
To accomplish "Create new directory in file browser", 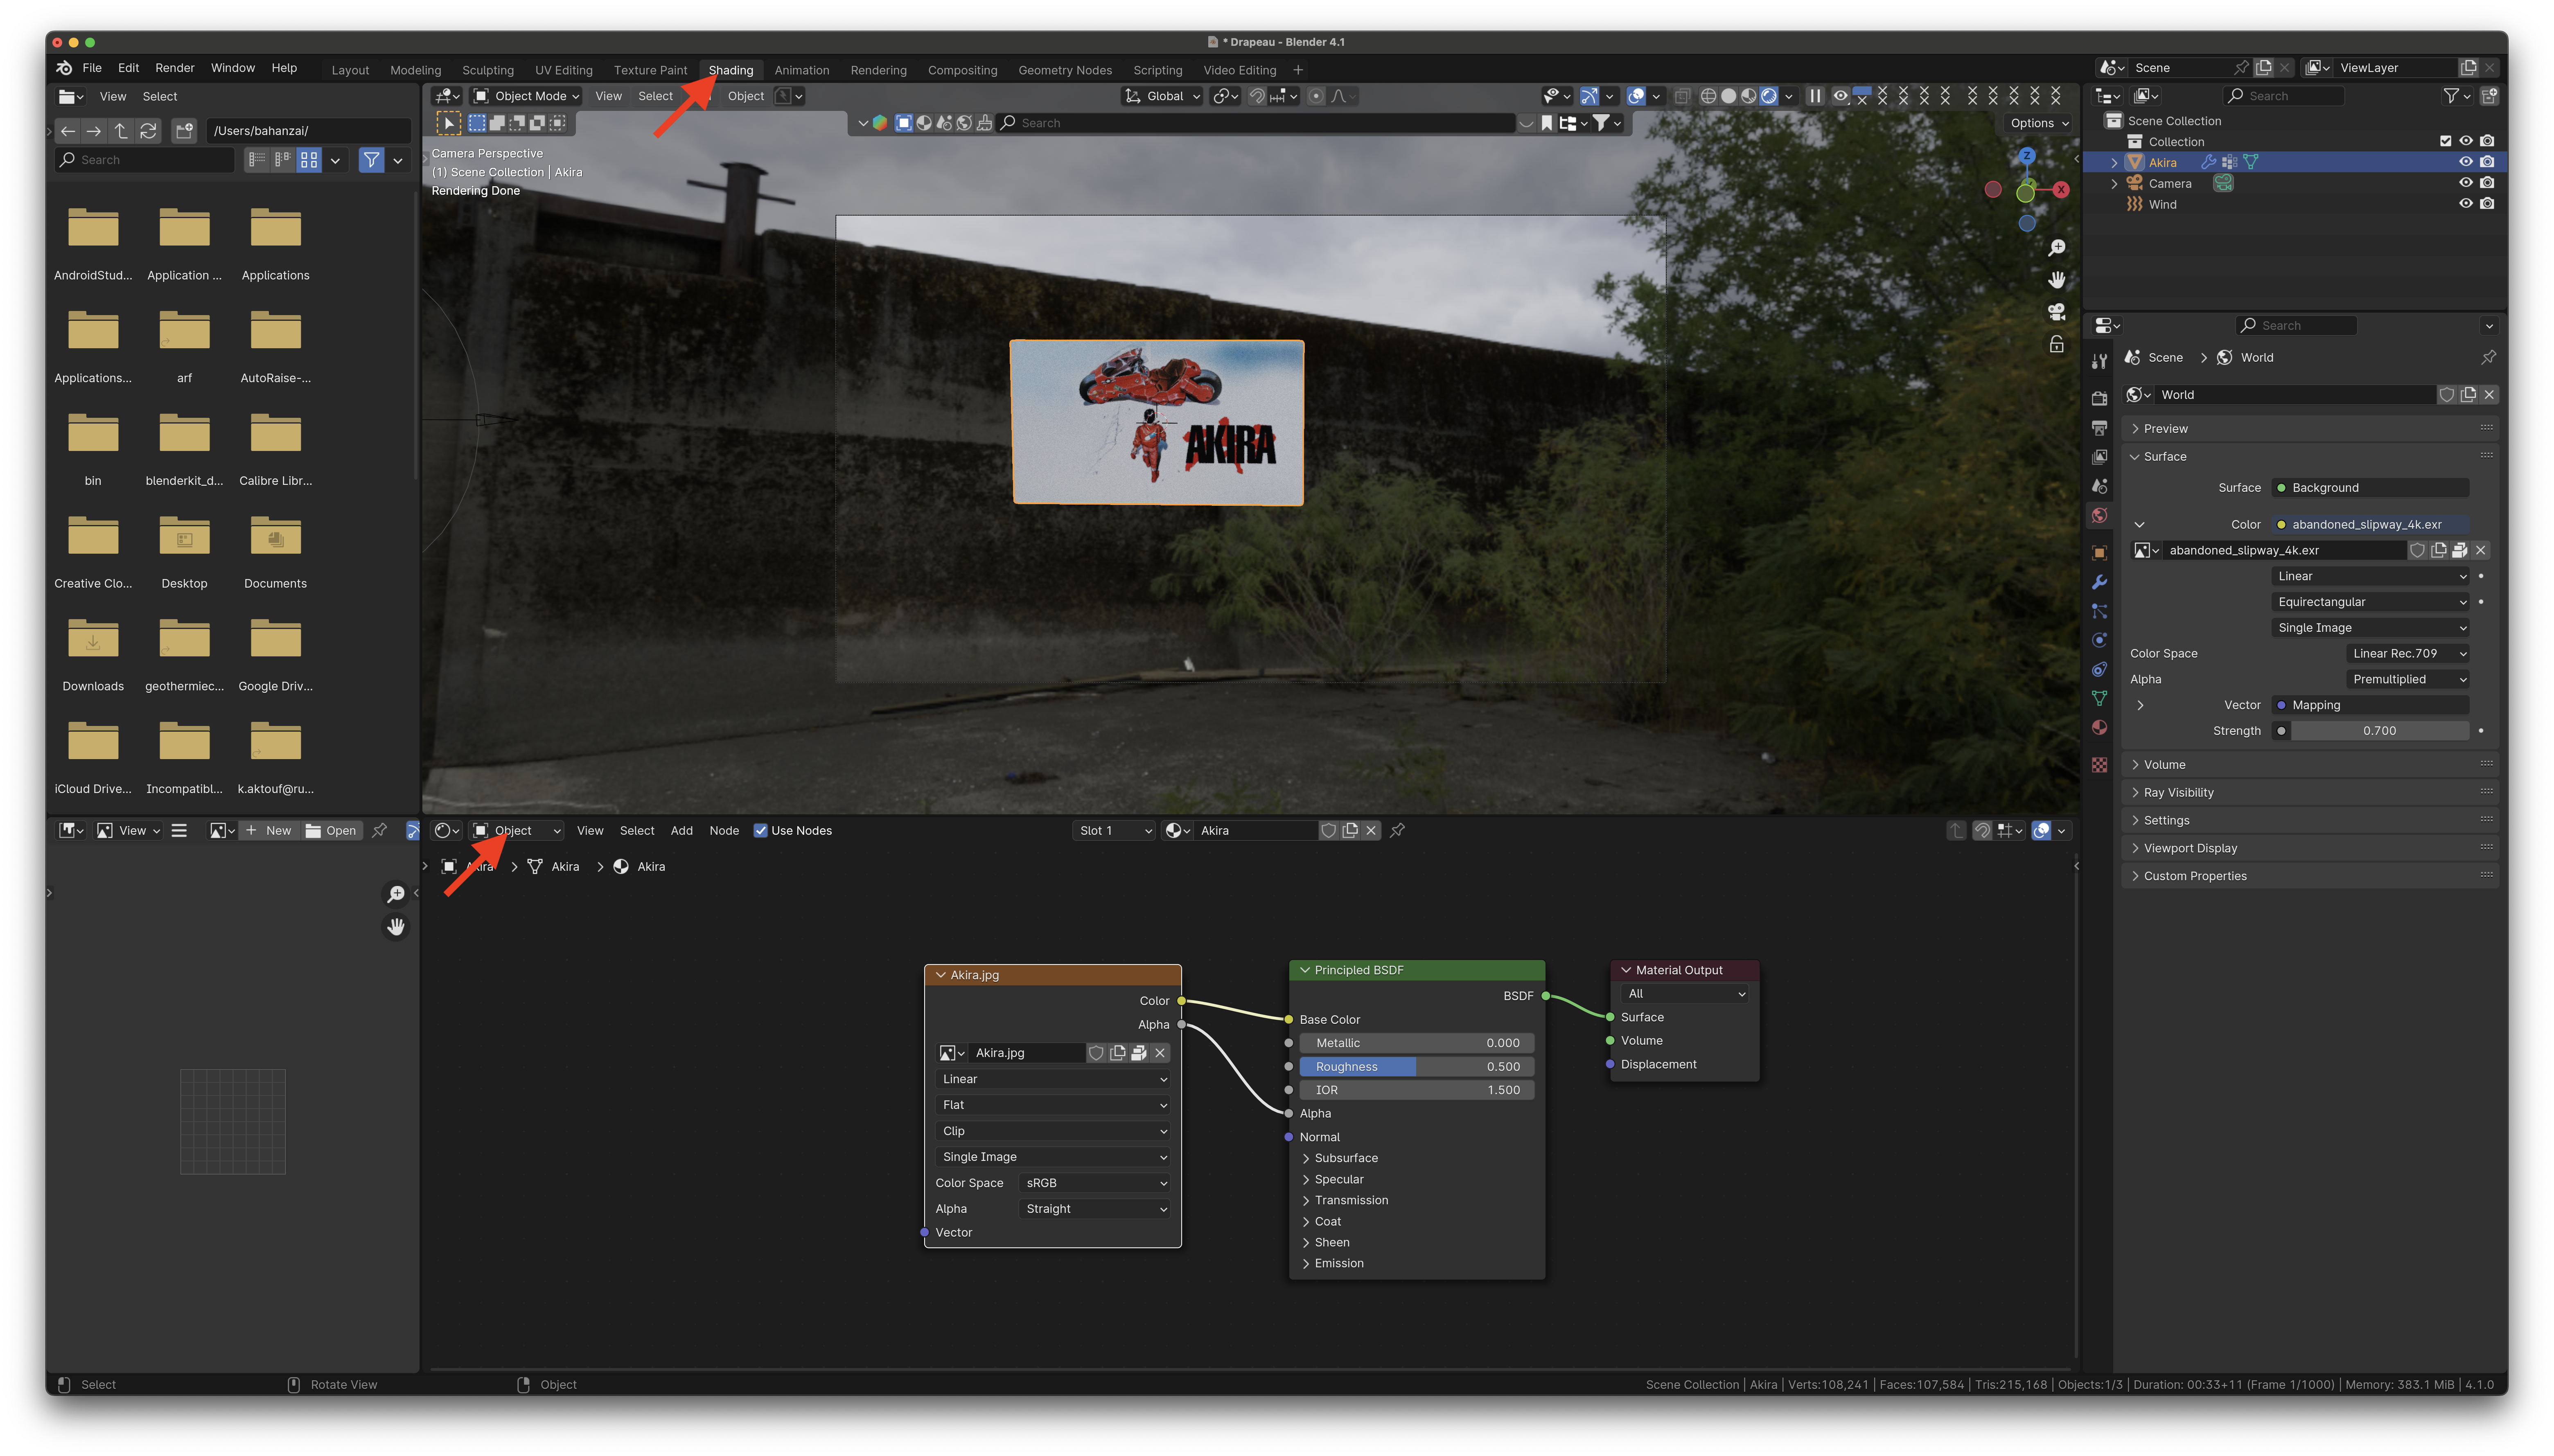I will (184, 131).
